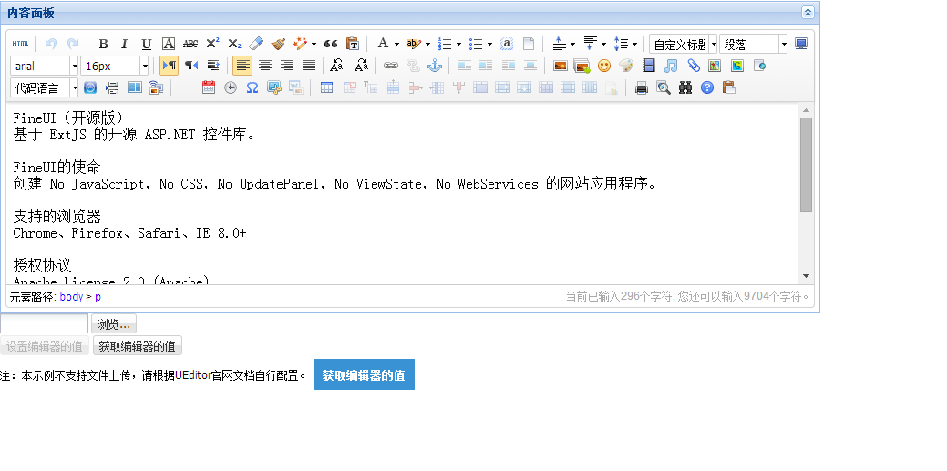
Task: Open multiple image upload dialog
Action: [582, 66]
